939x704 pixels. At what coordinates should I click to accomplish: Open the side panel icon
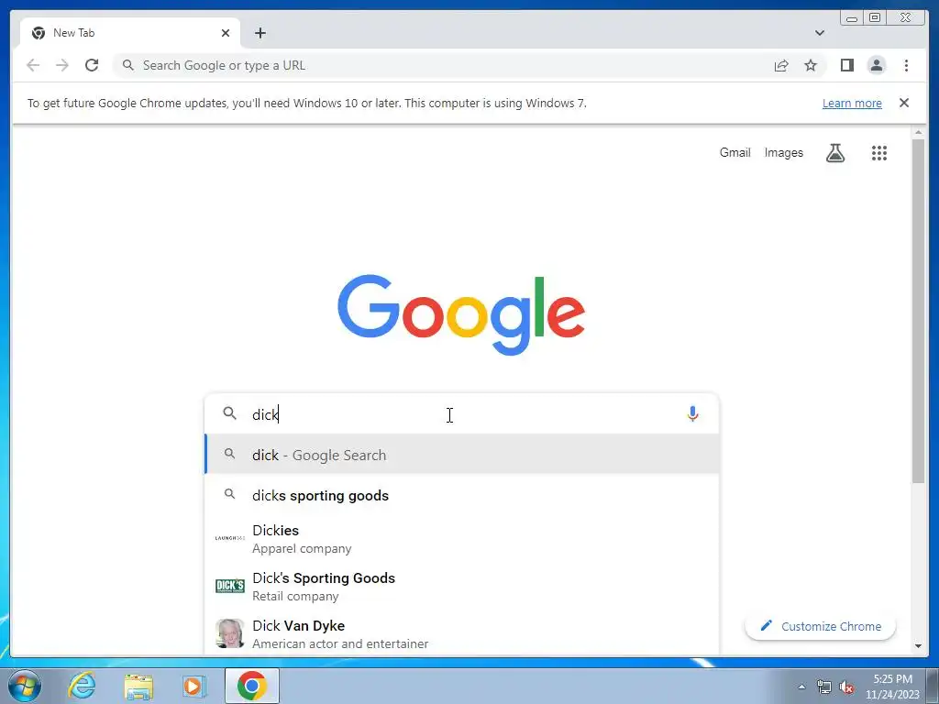[846, 65]
